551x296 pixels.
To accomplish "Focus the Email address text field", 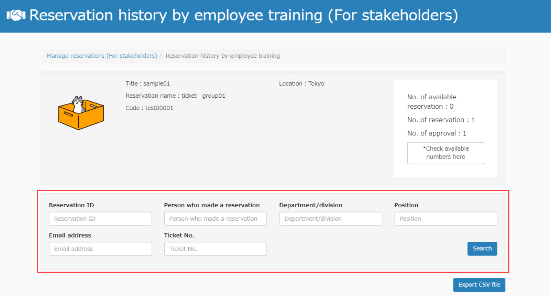I will [x=100, y=249].
